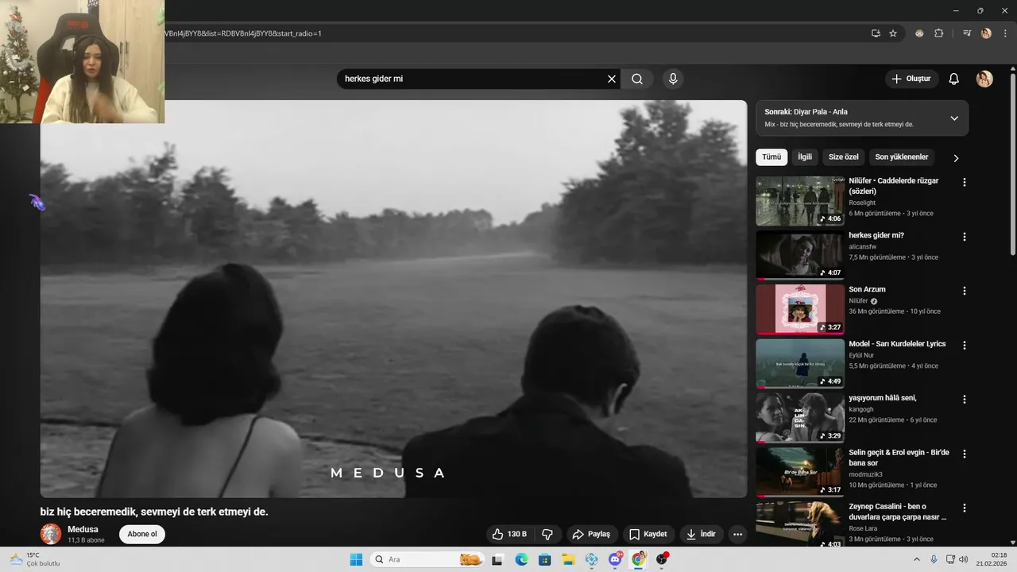The width and height of the screenshot is (1017, 572).
Task: Open weather widget showing 15°C
Action: (33, 559)
